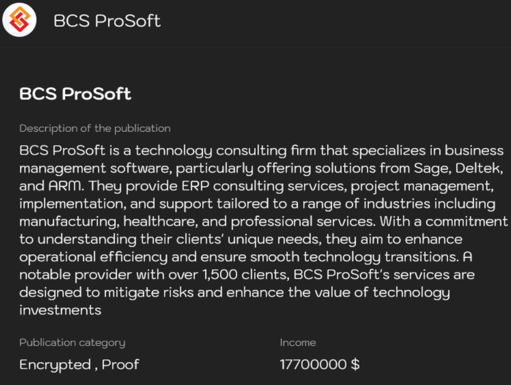Click the BCS ProSoft publication heading
511x385 pixels.
(75, 94)
